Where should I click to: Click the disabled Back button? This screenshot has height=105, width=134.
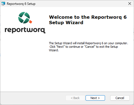click(x=75, y=98)
